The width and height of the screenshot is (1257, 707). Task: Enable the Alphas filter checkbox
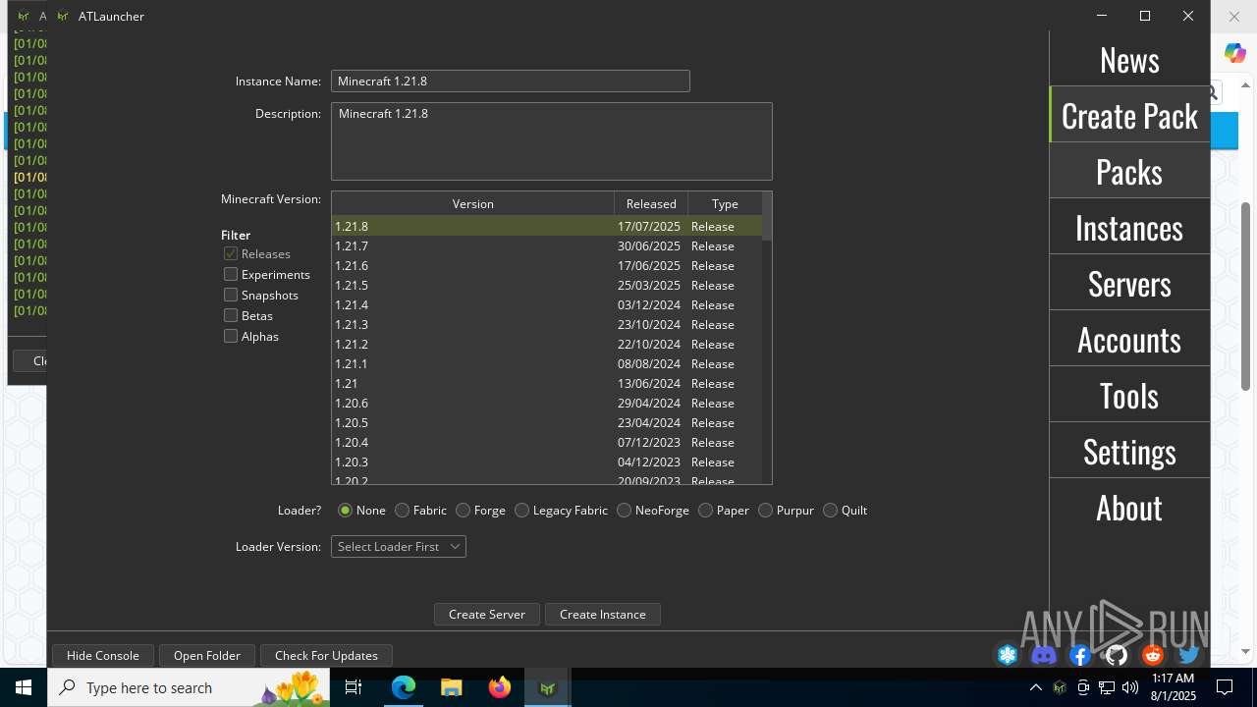tap(231, 336)
